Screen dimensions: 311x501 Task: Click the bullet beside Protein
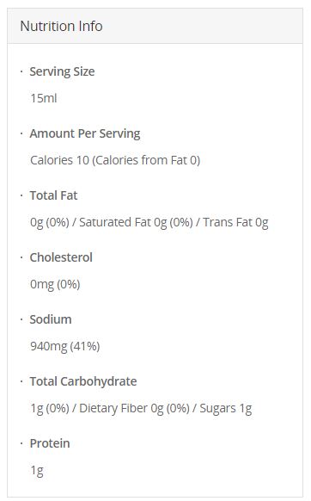(x=21, y=443)
